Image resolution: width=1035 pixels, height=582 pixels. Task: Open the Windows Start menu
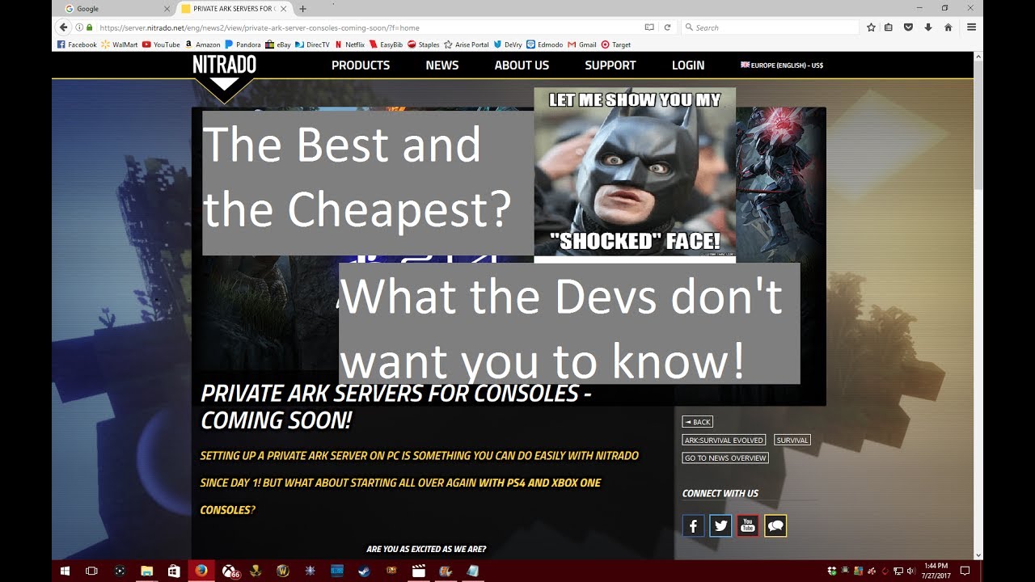pyautogui.click(x=65, y=571)
